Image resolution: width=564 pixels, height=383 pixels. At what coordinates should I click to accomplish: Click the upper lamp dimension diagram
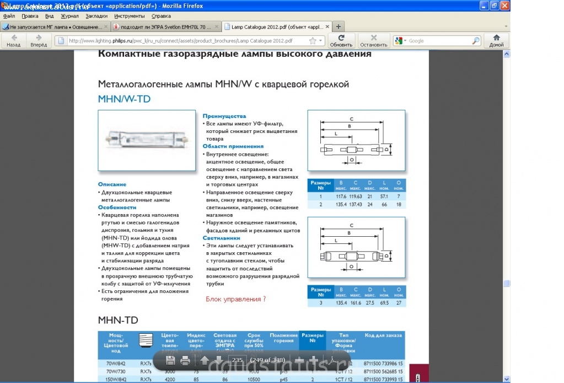click(356, 140)
